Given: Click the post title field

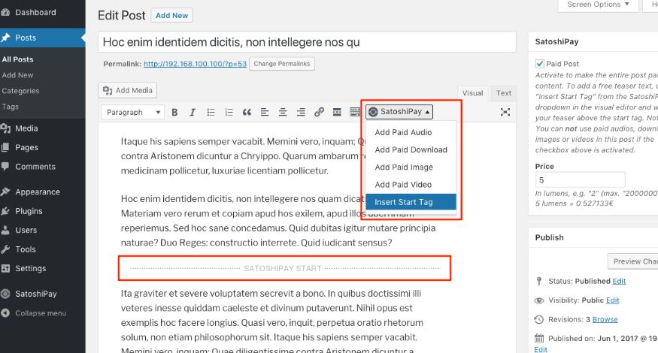Looking at the screenshot, I should [307, 42].
